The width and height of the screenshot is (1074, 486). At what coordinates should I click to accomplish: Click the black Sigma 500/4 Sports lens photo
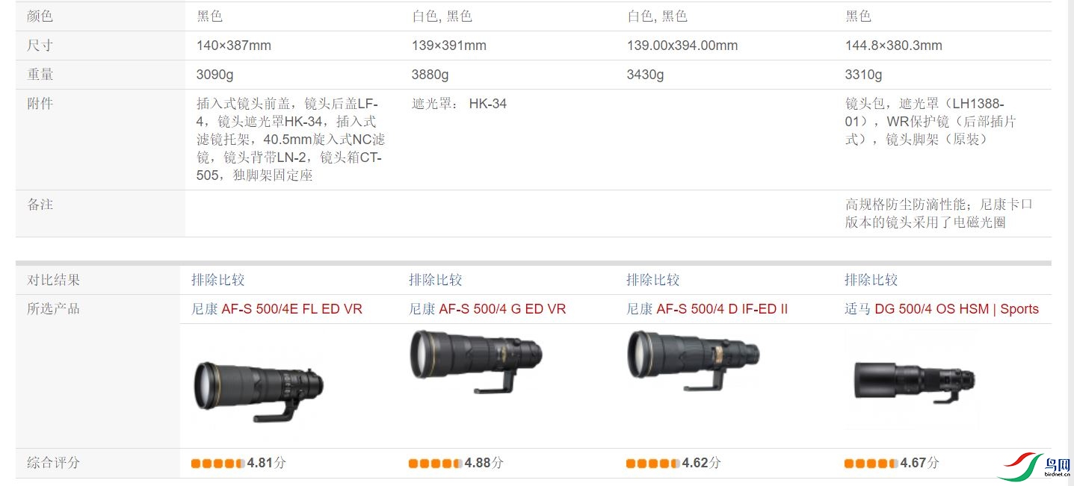coord(915,381)
